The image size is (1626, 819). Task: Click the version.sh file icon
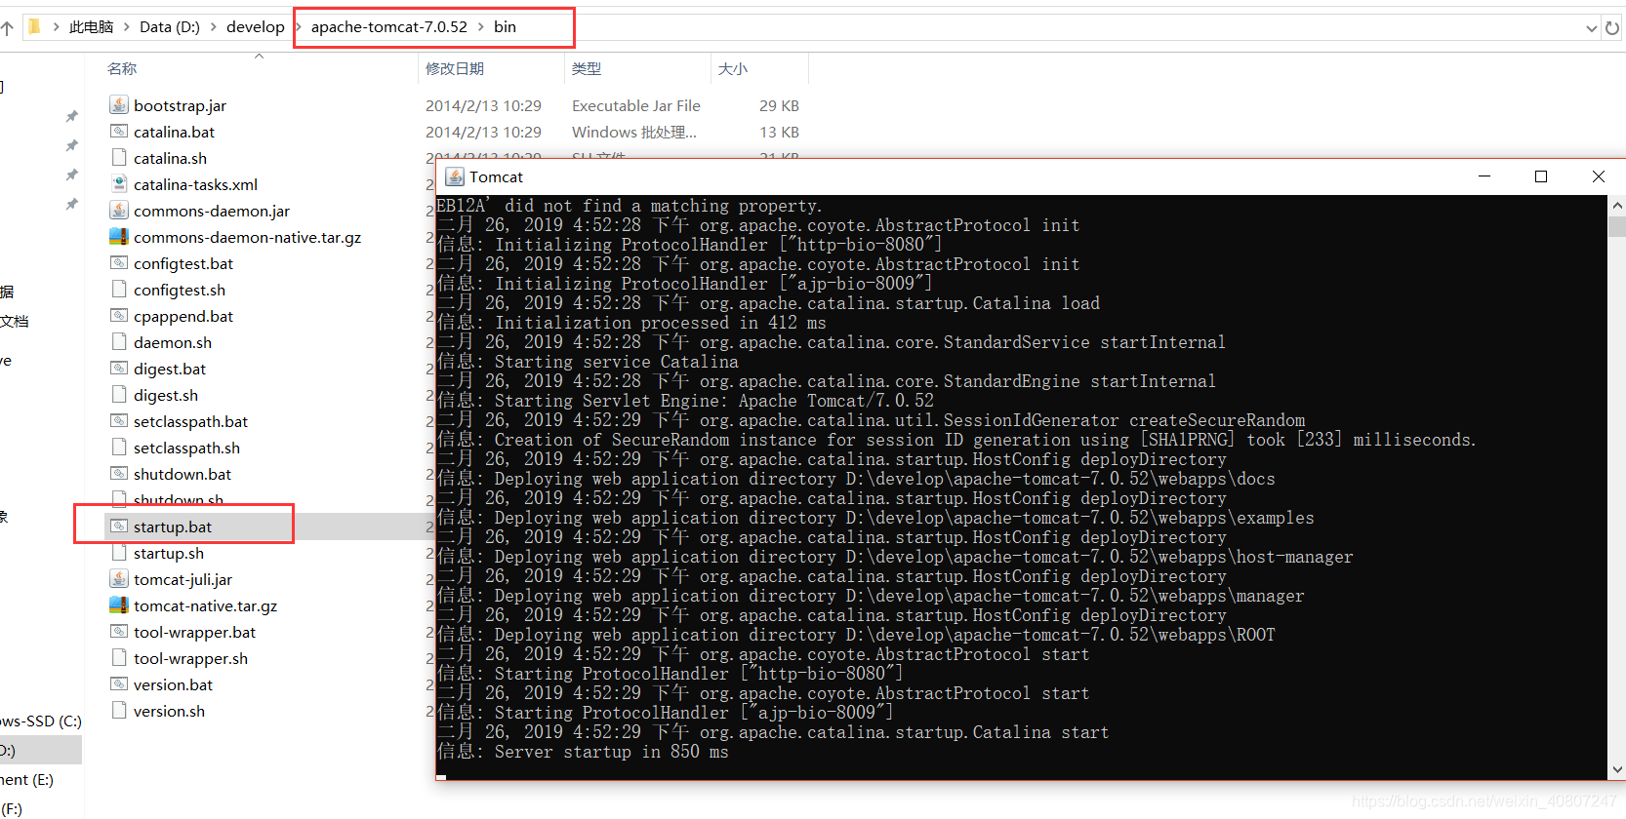119,711
